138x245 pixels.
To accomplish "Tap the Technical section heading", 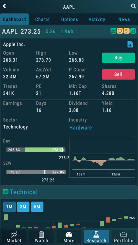I will coord(24,192).
